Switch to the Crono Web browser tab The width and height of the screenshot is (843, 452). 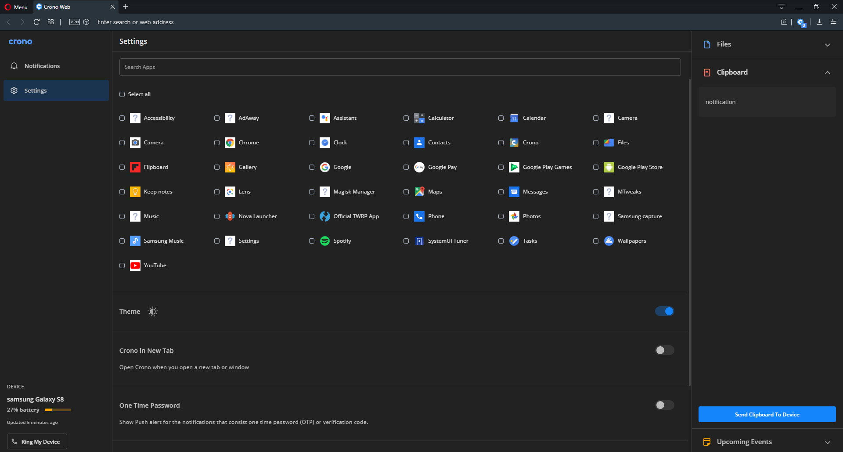(76, 7)
